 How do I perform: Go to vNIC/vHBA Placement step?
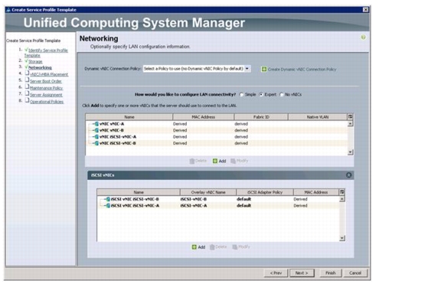tap(49, 74)
